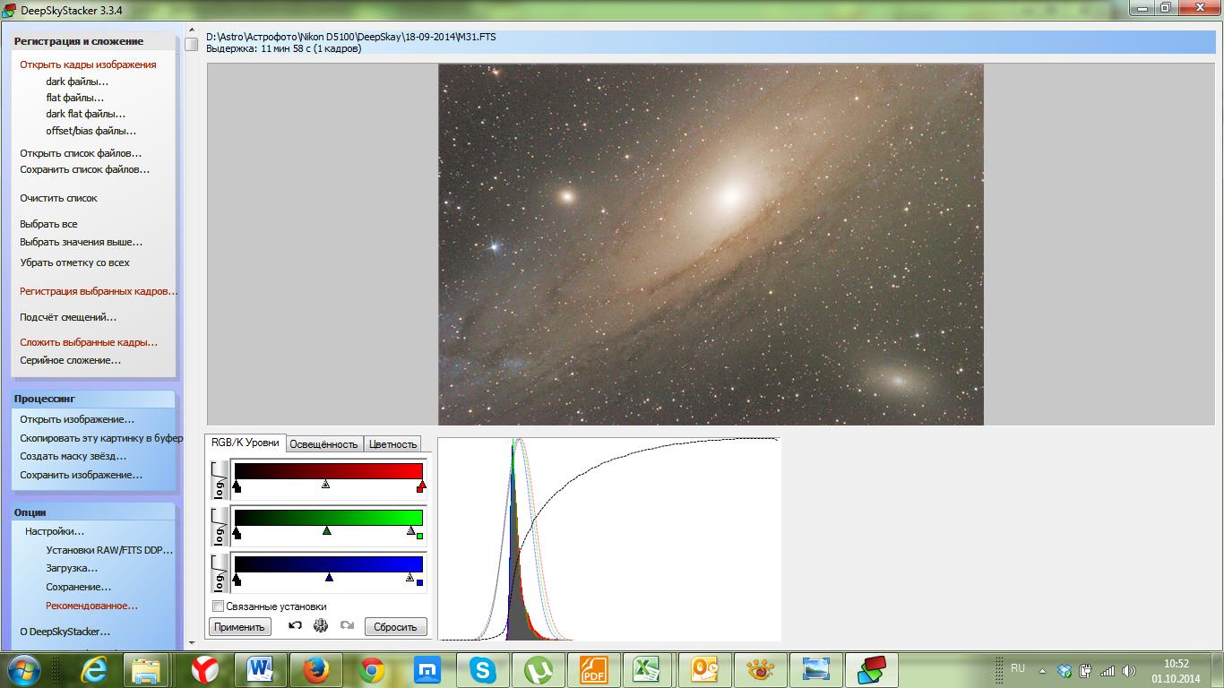Toggle the blue channel log curve button

coord(220,573)
